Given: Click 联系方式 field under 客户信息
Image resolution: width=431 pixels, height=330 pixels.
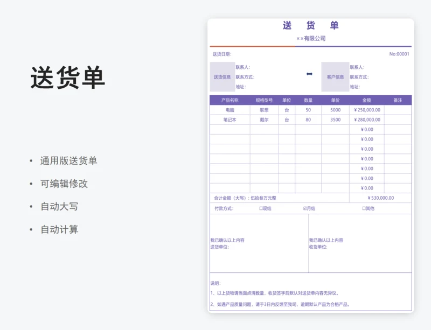Looking at the screenshot, I should [x=359, y=77].
